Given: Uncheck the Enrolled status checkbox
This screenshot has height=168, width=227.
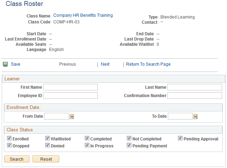Looking at the screenshot, I should pos(9,138).
